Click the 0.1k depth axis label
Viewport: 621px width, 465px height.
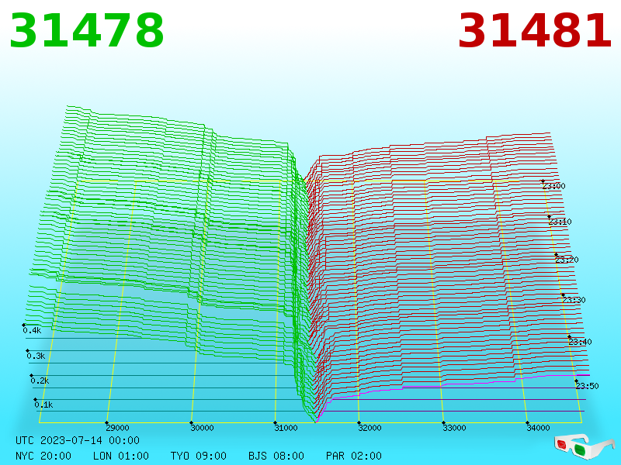tap(43, 405)
